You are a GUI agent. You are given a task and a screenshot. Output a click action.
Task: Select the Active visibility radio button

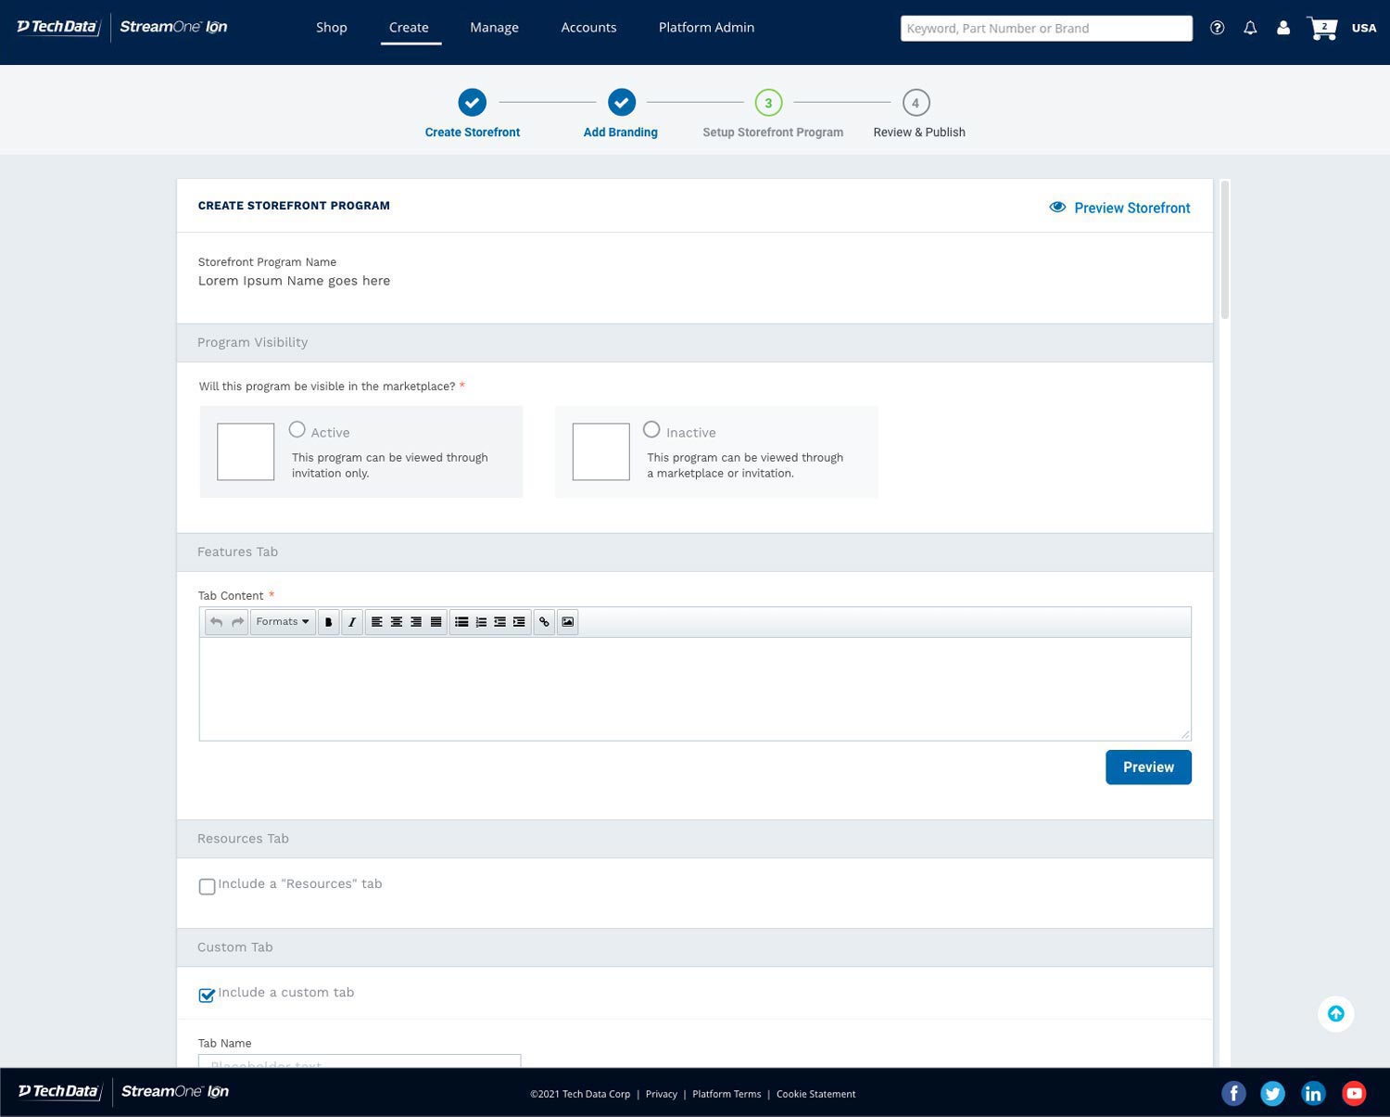pyautogui.click(x=297, y=430)
